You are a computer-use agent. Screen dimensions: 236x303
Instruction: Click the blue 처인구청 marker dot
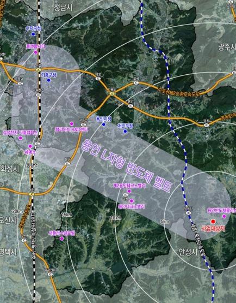125,132
